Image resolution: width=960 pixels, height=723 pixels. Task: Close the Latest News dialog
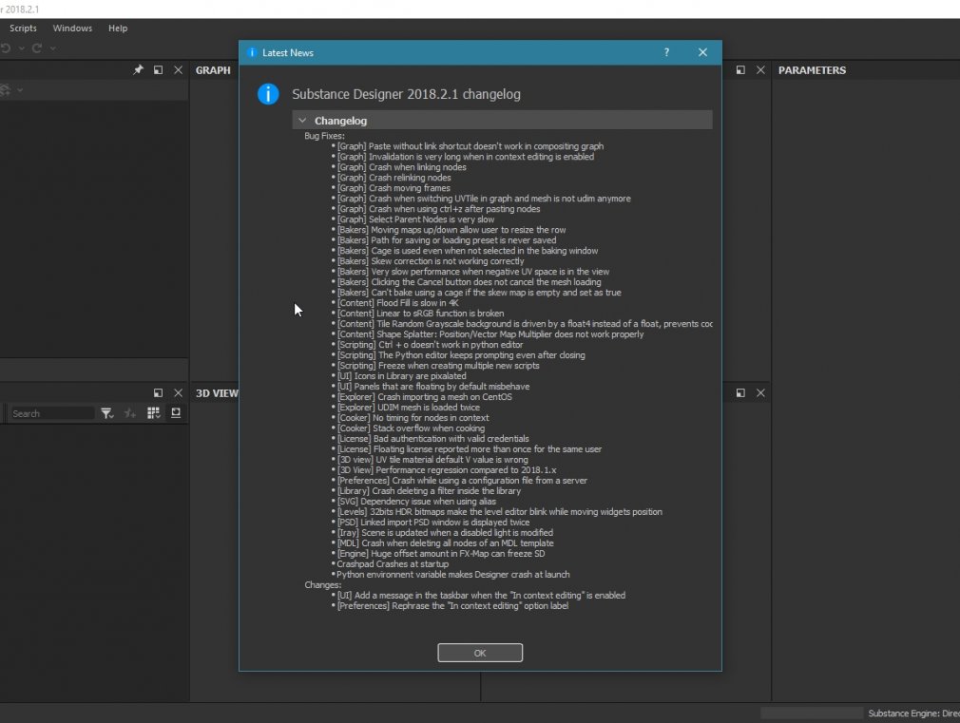(702, 52)
